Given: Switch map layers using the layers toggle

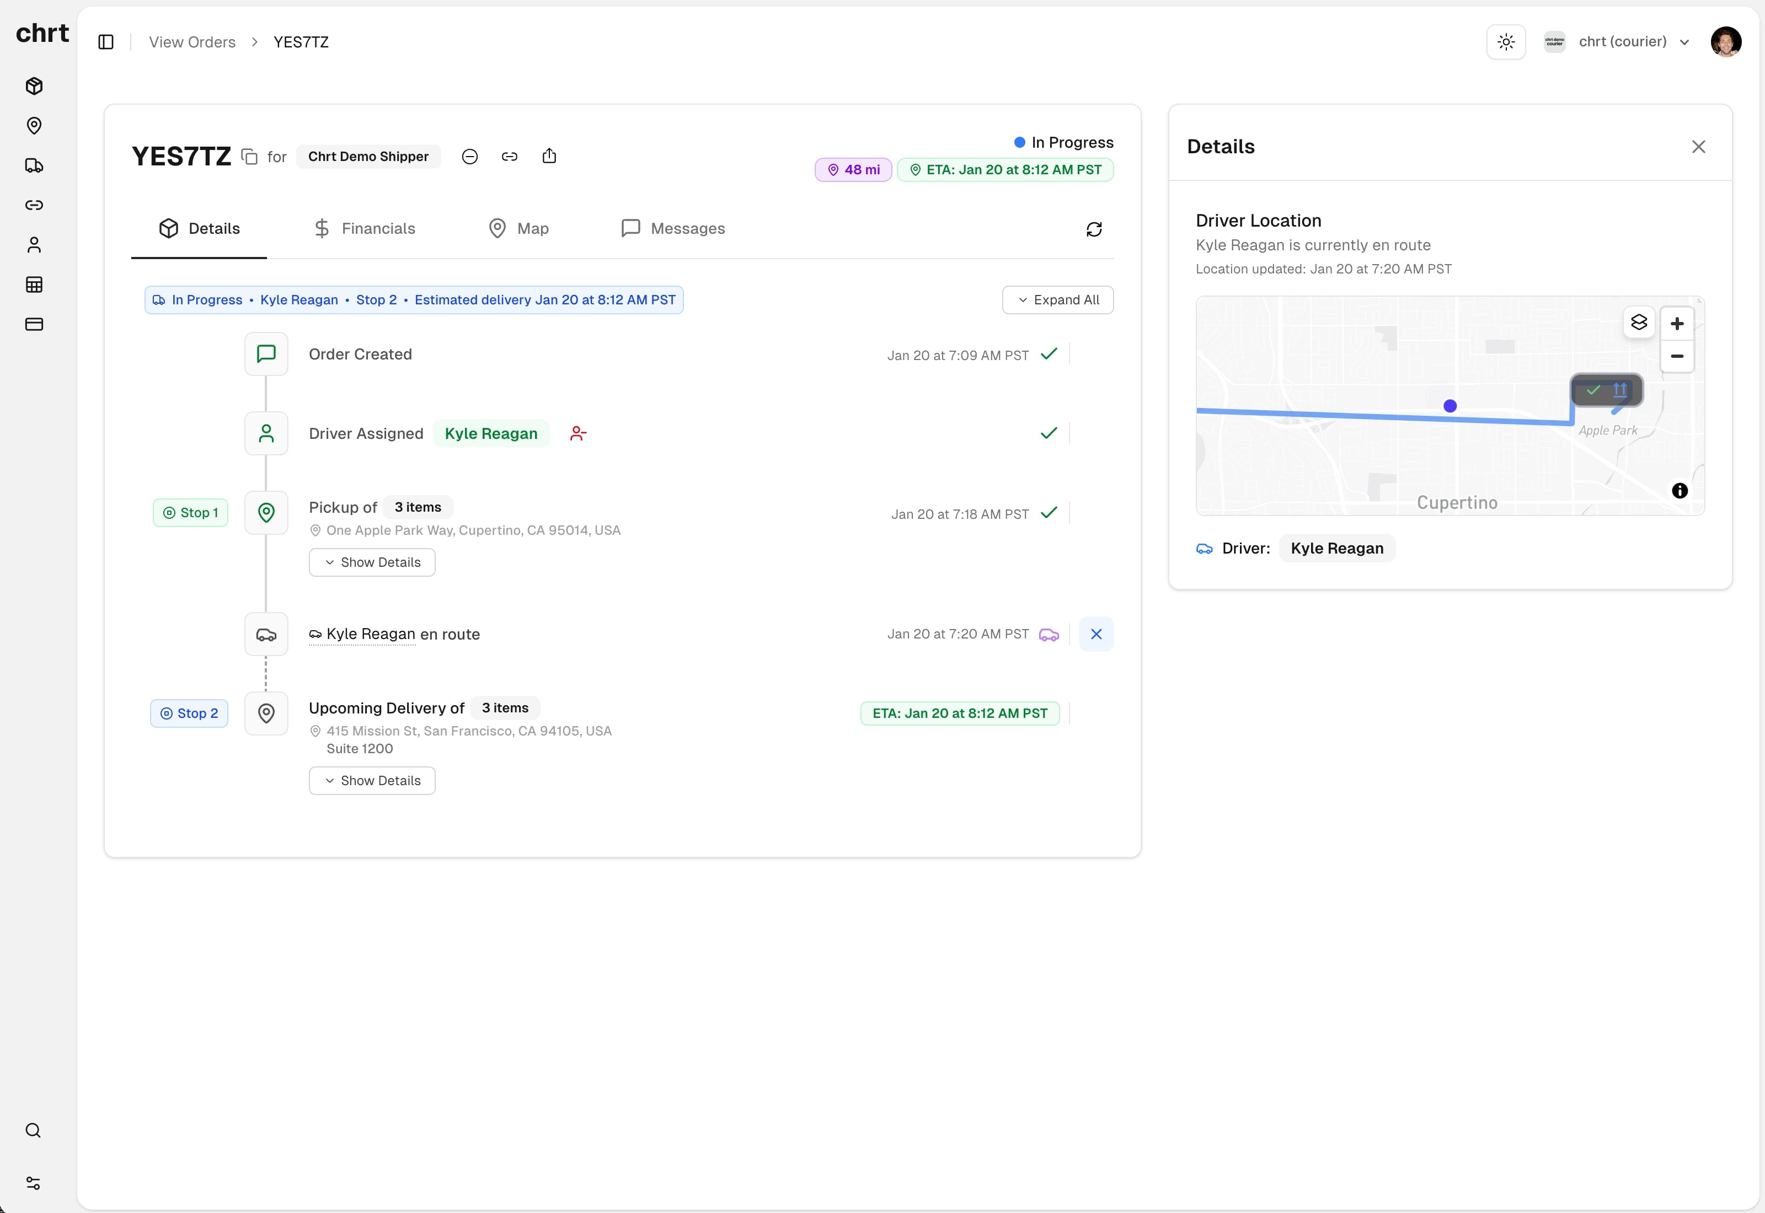Looking at the screenshot, I should pyautogui.click(x=1639, y=323).
